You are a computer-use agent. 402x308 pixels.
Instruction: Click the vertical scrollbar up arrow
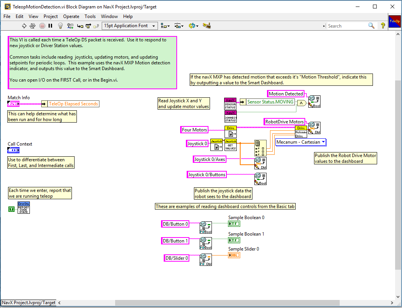coord(398,34)
